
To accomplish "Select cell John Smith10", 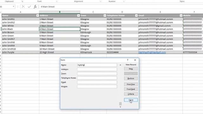I will click(x=20, y=49).
